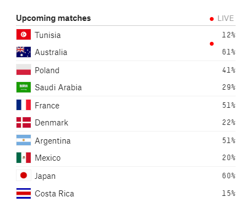
Task: Click Japan's 60% win probability
Action: point(228,176)
